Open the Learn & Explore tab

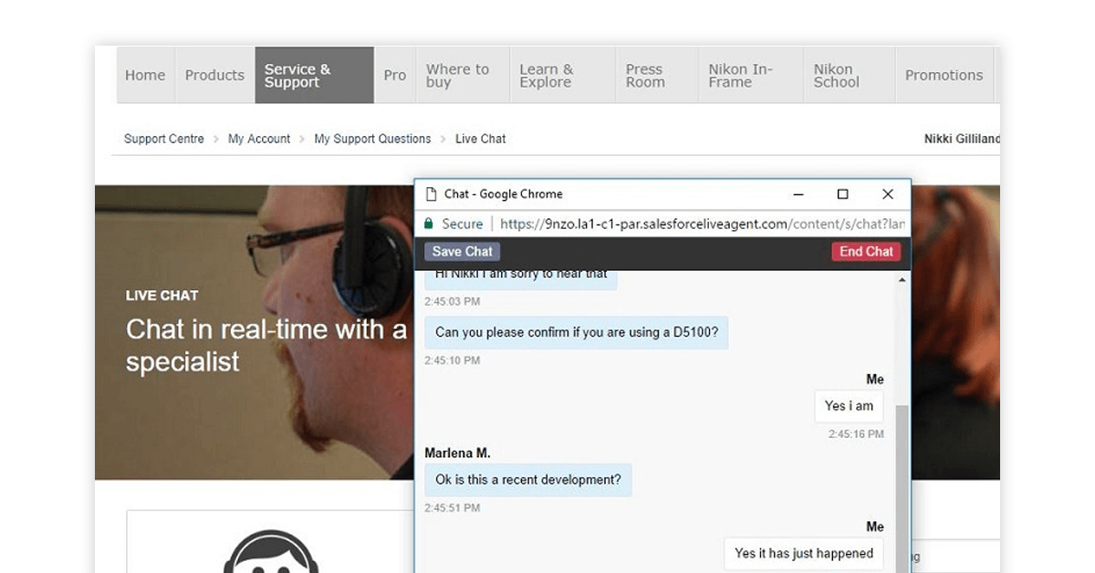pyautogui.click(x=563, y=76)
